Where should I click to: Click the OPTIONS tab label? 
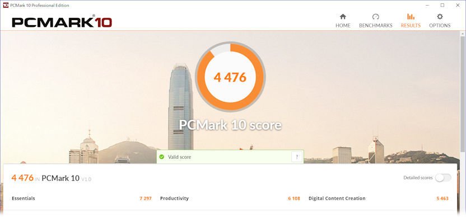pos(440,26)
